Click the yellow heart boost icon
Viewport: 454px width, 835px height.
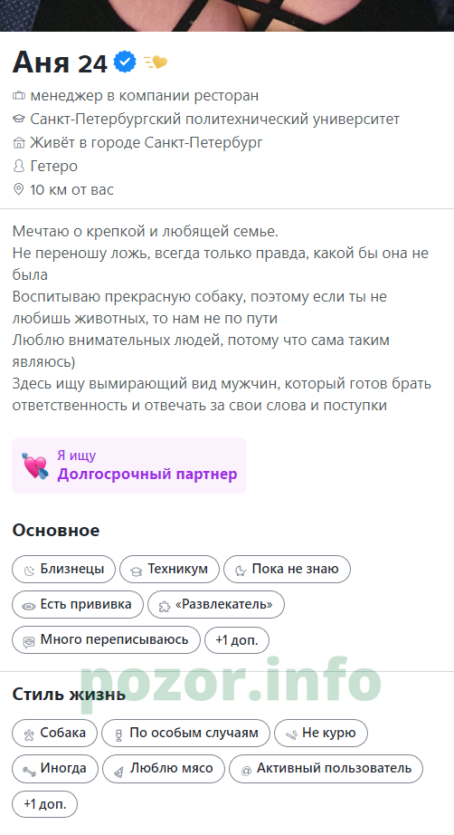(156, 62)
